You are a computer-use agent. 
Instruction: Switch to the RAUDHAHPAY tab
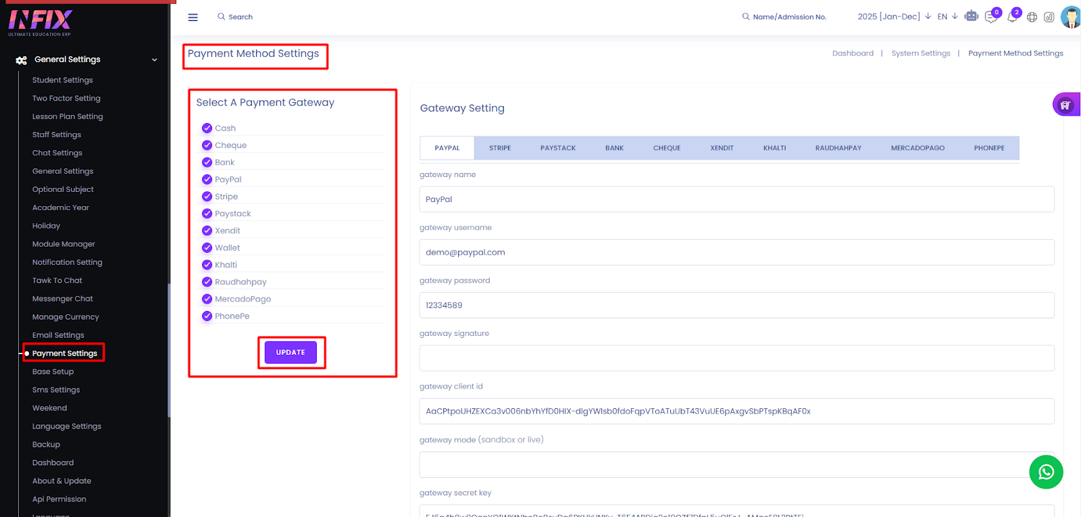[x=838, y=148]
